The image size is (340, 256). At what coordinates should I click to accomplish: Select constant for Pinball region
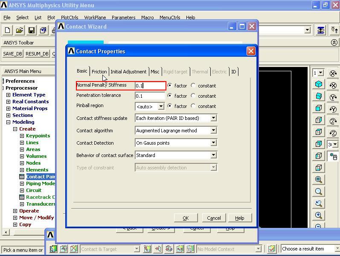pos(193,106)
